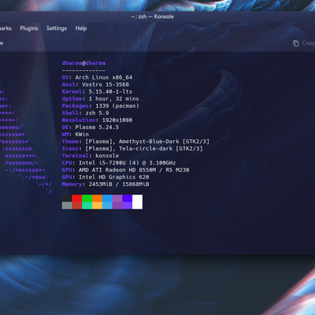Click the orange color block in top row
The height and width of the screenshot is (315, 315).
tap(97, 198)
